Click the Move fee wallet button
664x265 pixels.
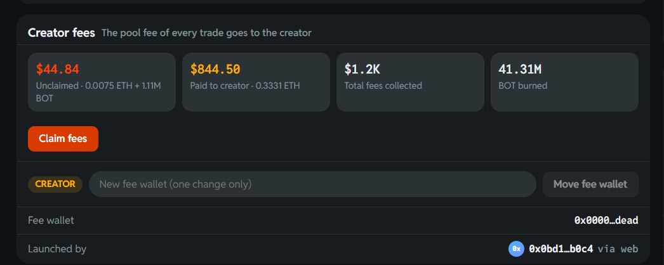(590, 184)
